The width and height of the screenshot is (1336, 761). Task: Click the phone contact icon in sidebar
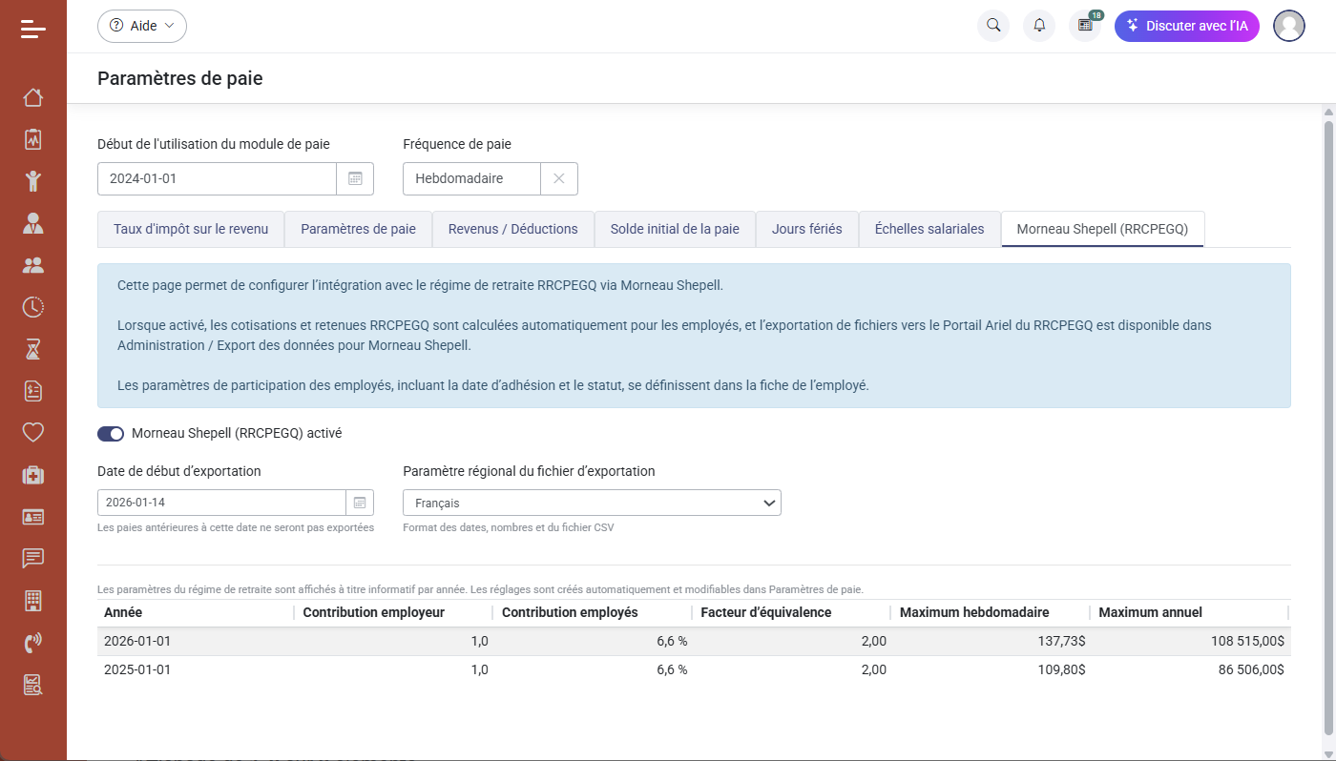(32, 642)
